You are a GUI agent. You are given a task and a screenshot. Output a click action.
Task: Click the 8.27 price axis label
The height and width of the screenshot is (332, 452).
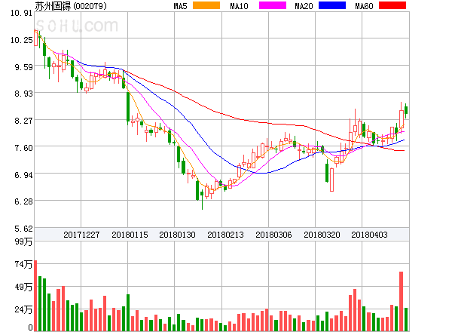point(23,121)
